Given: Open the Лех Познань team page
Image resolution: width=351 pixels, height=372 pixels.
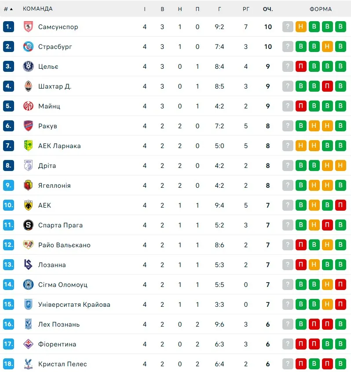Looking at the screenshot, I should click(59, 324).
